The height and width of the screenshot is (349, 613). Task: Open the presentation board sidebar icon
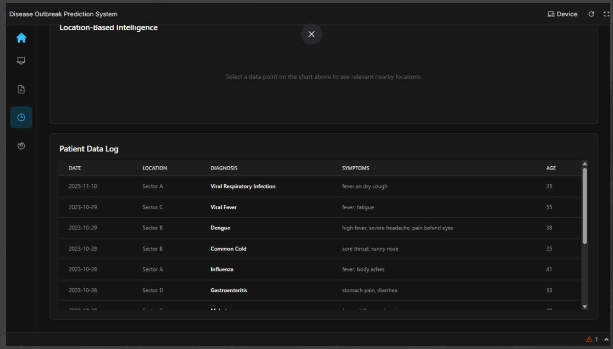21,61
